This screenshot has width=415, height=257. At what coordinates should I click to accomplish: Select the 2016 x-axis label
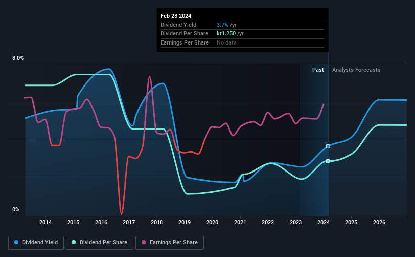click(101, 222)
